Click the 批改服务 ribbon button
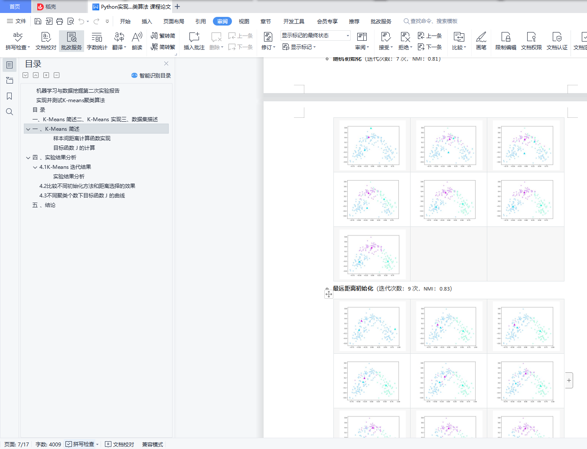Image resolution: width=587 pixels, height=449 pixels. 72,41
